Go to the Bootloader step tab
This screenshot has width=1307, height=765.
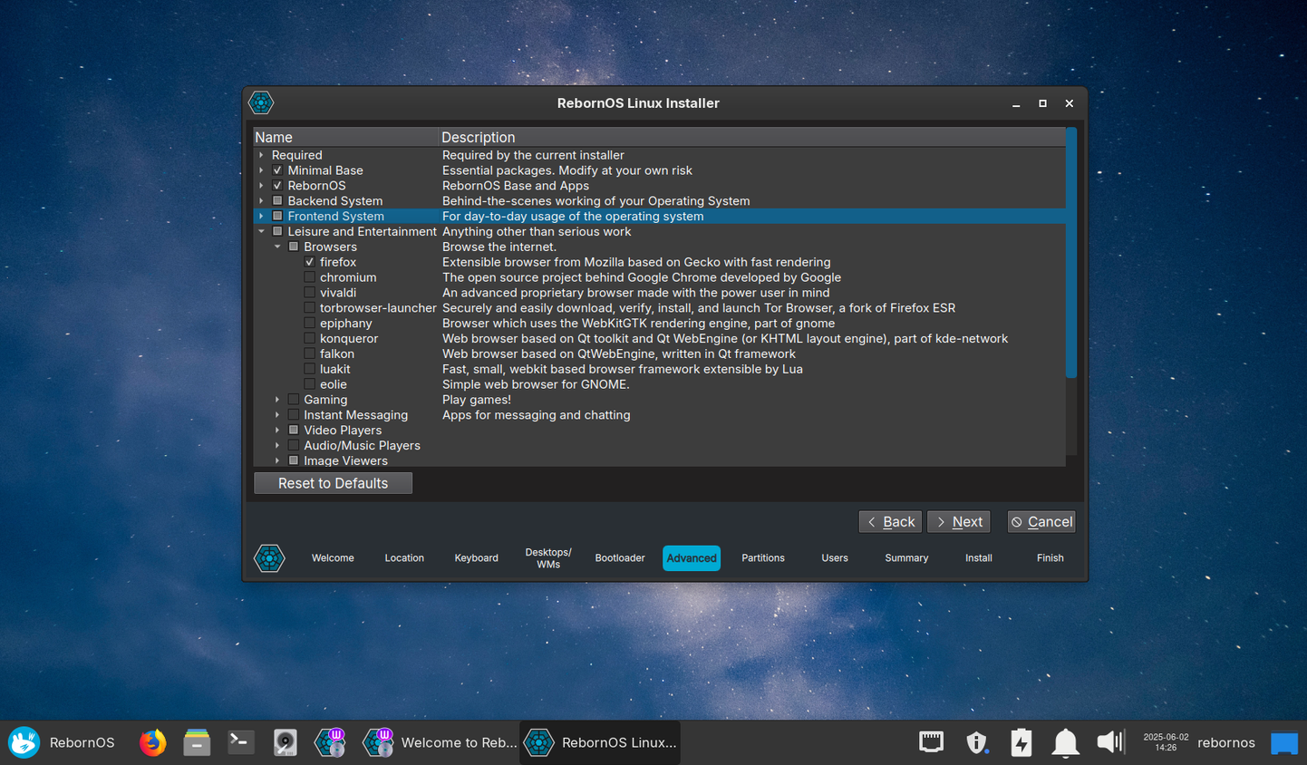[620, 558]
